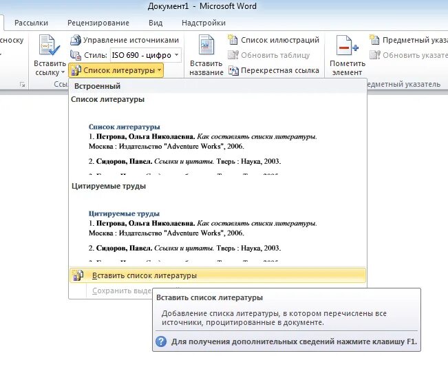
Task: Open the ISO 690 style dropdown
Action: click(177, 55)
